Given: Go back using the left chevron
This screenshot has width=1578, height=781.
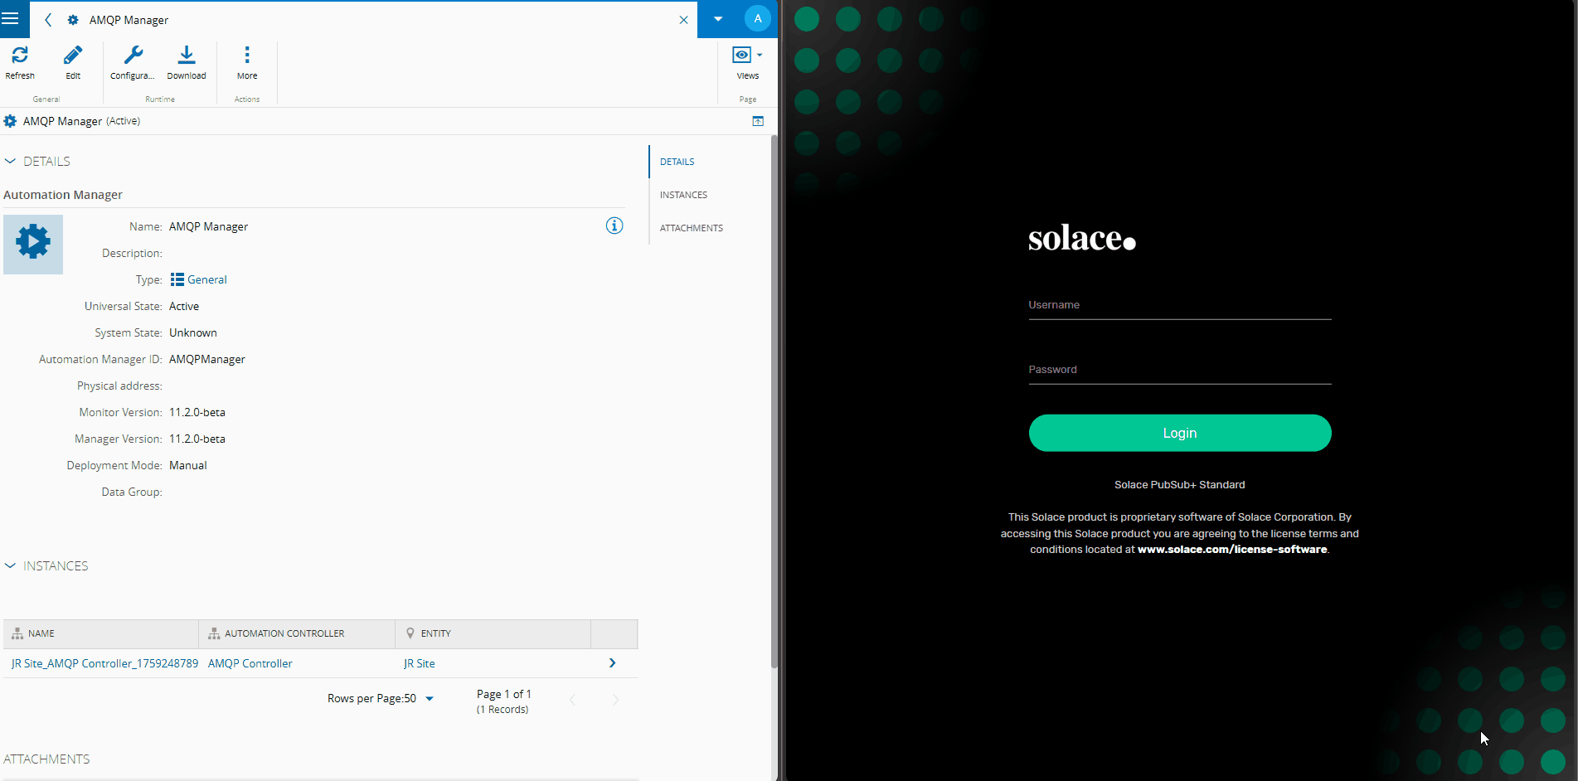Looking at the screenshot, I should [48, 20].
